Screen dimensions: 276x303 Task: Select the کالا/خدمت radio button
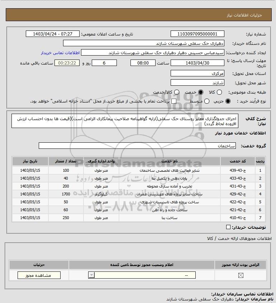click(x=176, y=93)
